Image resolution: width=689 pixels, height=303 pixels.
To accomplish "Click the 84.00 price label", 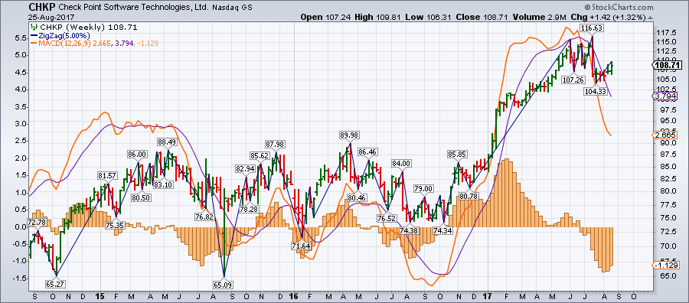I will 402,163.
